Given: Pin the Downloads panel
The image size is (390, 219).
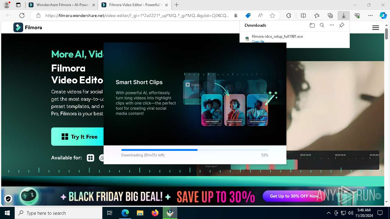Looking at the screenshot, I should click(x=342, y=25).
